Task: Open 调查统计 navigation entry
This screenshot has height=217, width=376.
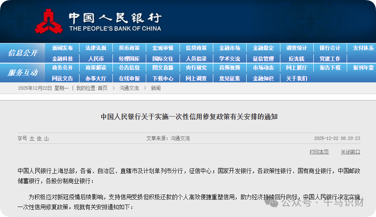Action: [x=296, y=48]
